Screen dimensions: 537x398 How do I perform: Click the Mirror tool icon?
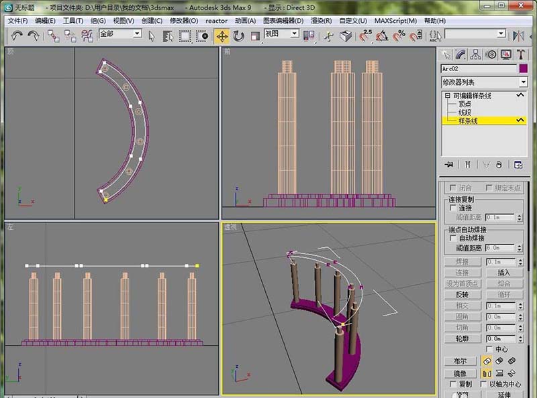518,36
